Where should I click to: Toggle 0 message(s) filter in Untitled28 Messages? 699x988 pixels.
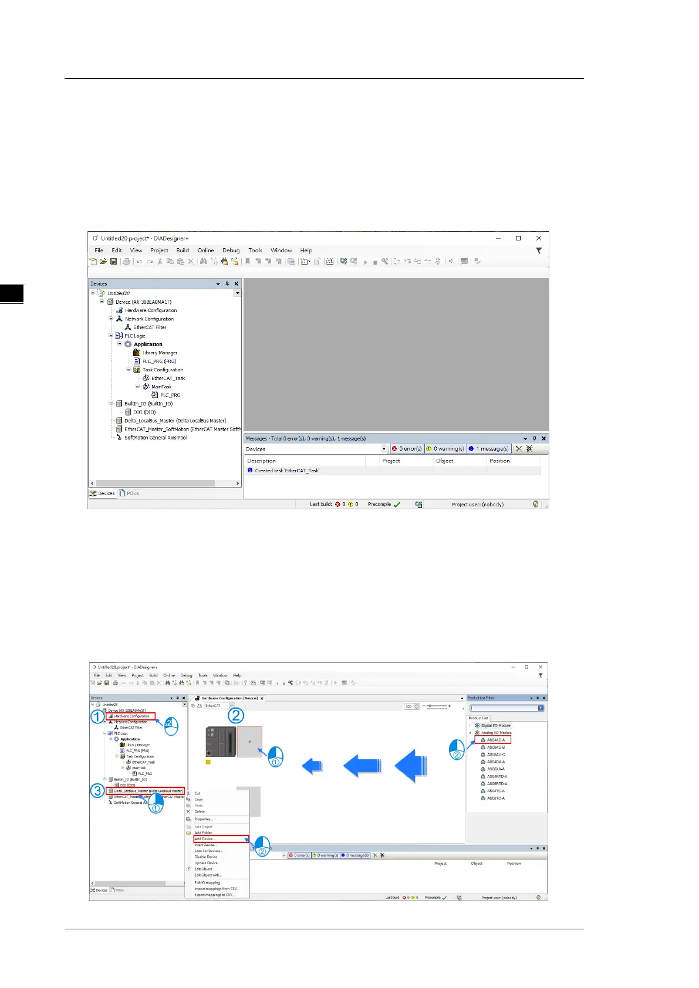[x=356, y=855]
